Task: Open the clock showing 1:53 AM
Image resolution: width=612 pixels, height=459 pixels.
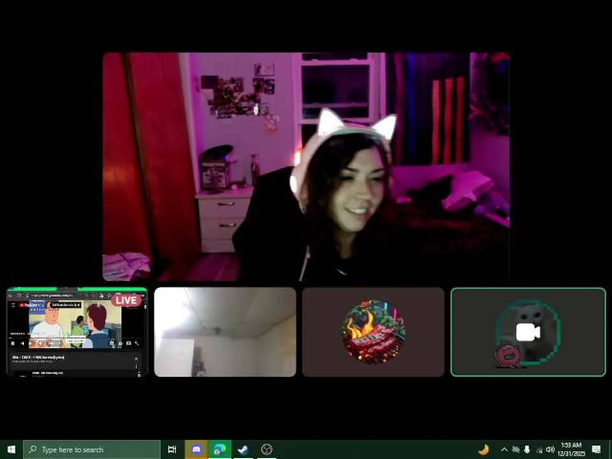Action: [571, 449]
